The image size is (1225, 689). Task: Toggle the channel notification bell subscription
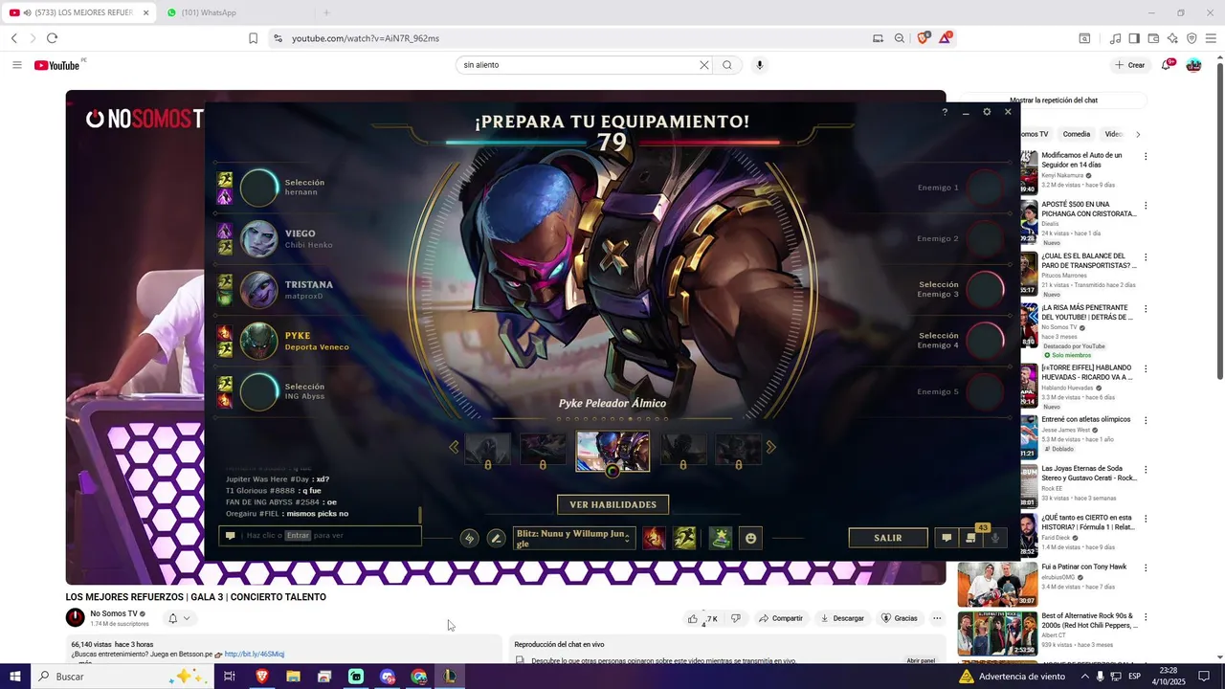(179, 618)
